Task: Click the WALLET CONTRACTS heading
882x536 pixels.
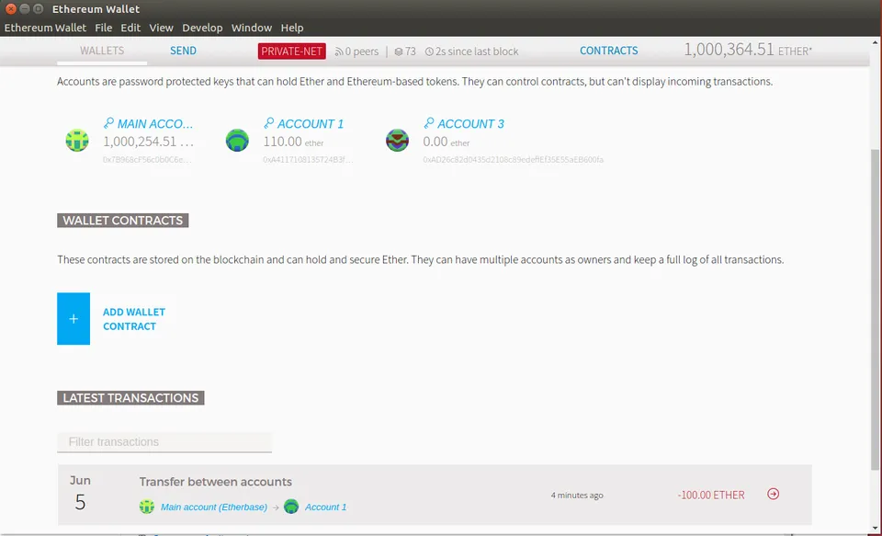Action: [122, 220]
